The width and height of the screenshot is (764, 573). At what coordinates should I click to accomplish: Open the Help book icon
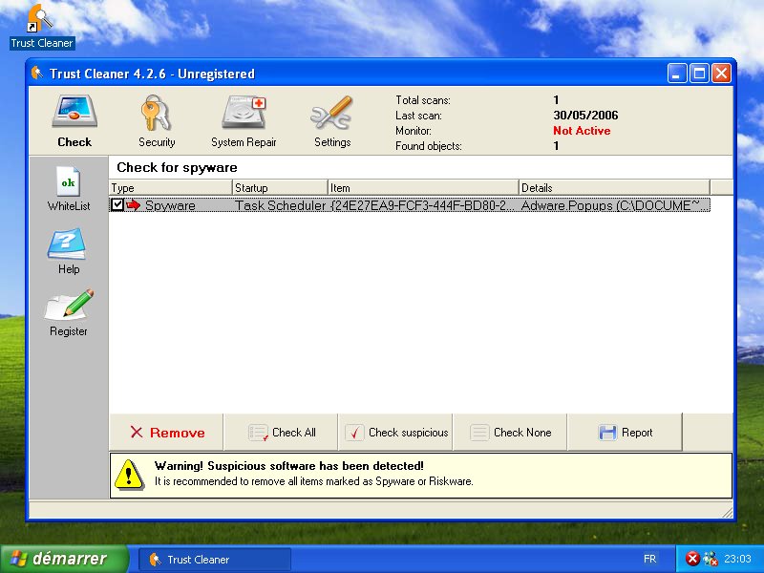(x=67, y=244)
